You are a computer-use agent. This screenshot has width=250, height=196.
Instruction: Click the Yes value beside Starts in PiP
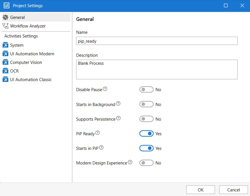pos(158,148)
